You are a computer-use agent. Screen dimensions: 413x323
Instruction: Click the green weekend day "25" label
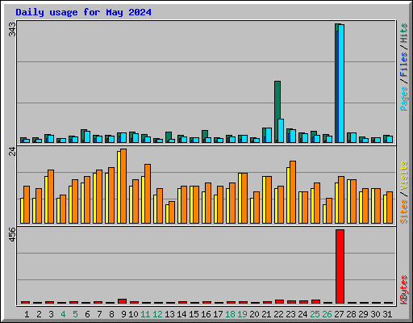coord(315,314)
